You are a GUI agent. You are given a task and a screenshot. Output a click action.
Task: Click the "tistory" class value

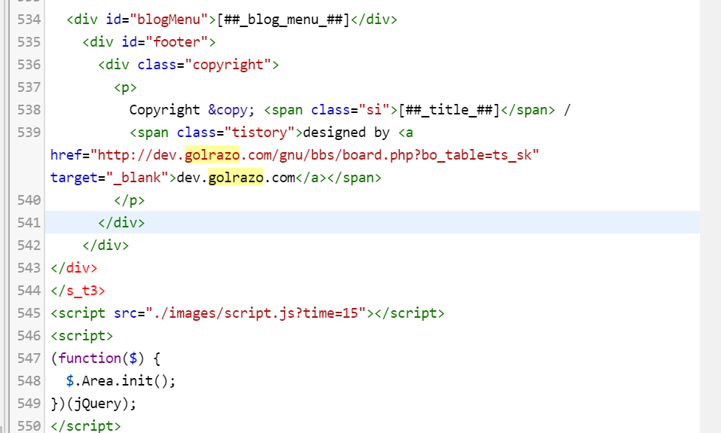click(263, 133)
